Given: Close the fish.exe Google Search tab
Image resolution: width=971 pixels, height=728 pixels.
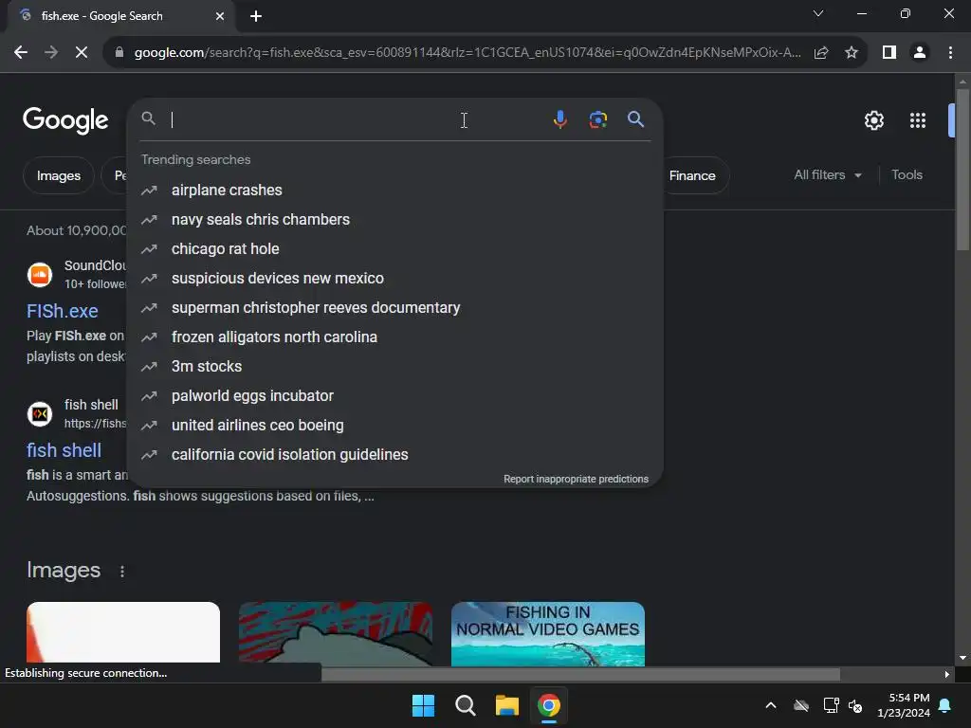Looking at the screenshot, I should (220, 16).
